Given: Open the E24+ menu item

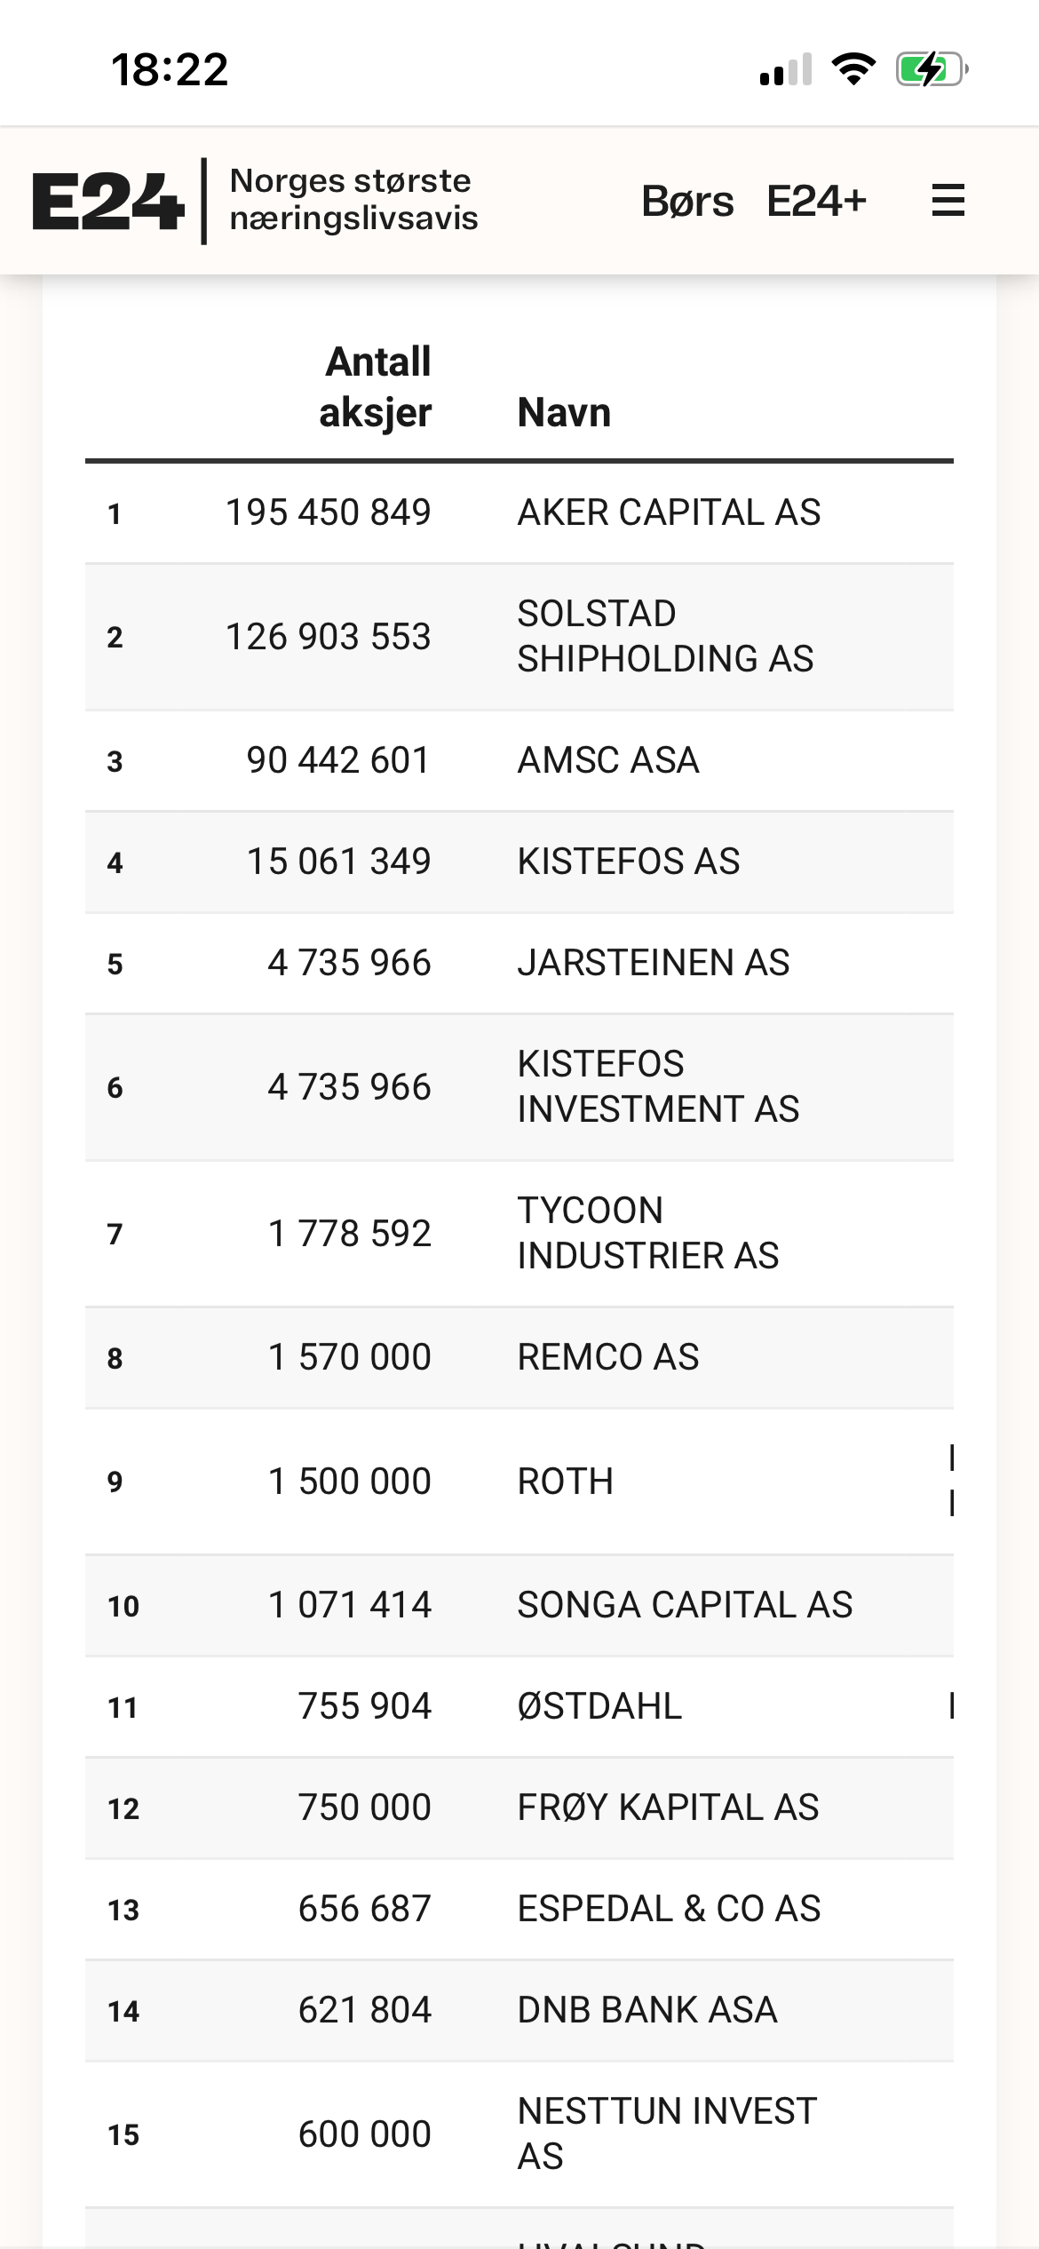Looking at the screenshot, I should pyautogui.click(x=817, y=201).
